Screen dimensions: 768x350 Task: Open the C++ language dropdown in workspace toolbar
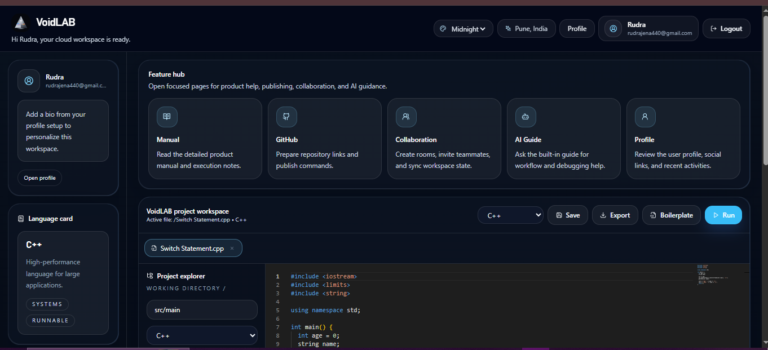point(510,215)
